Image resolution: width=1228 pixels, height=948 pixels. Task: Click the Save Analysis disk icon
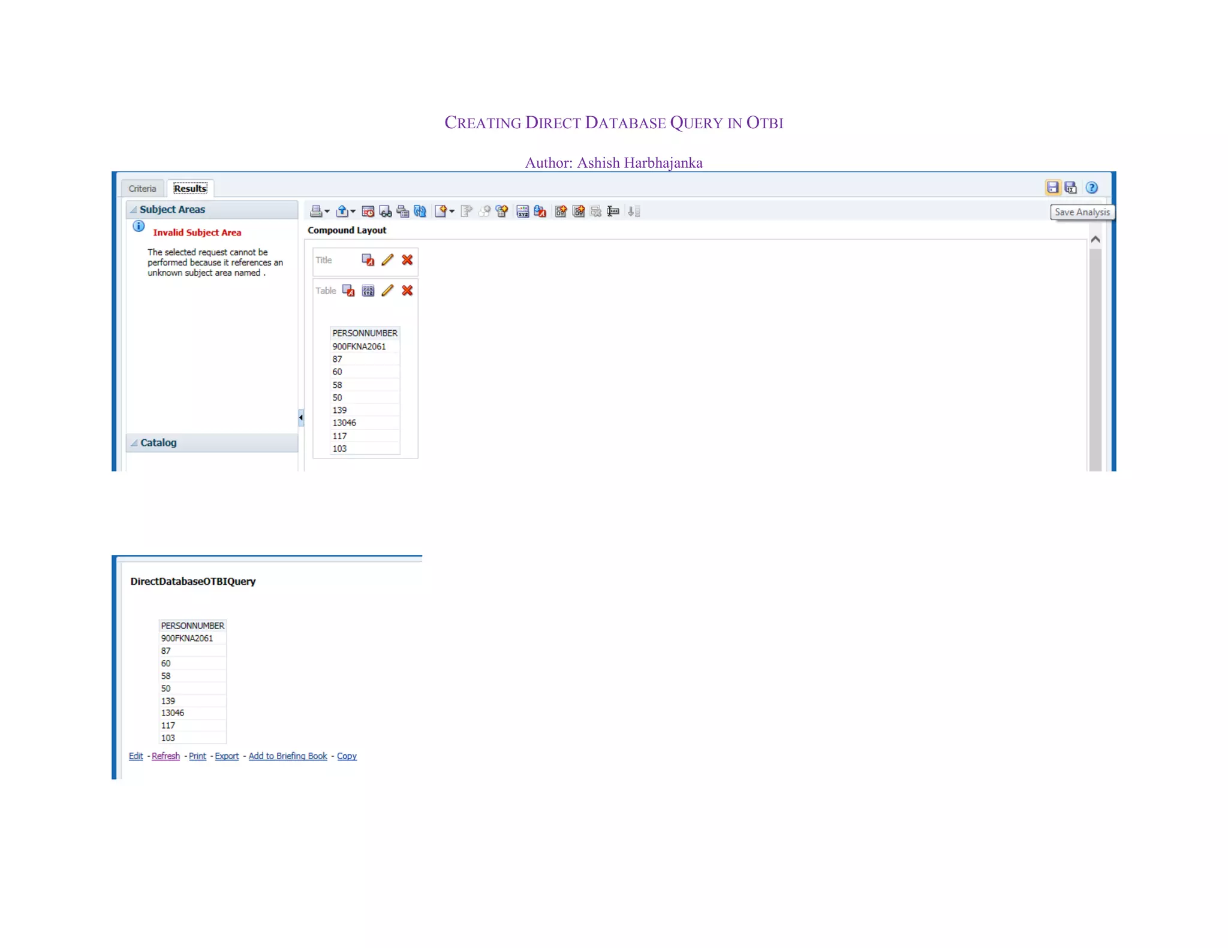click(1053, 188)
